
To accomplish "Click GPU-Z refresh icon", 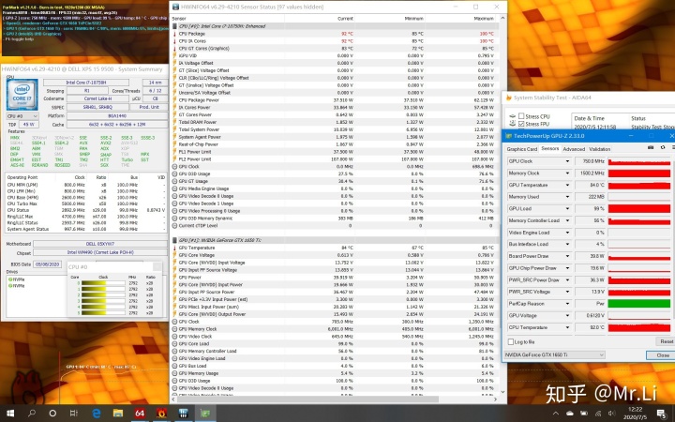I will click(663, 148).
